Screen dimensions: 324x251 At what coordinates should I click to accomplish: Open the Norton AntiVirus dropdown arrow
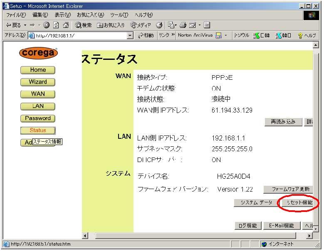tap(226, 36)
